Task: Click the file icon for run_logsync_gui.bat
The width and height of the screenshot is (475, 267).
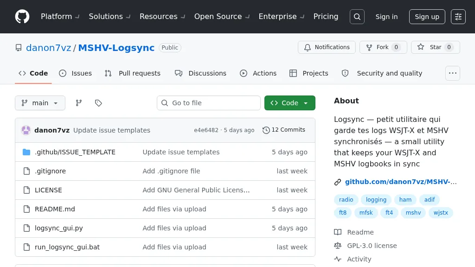Action: [26, 247]
